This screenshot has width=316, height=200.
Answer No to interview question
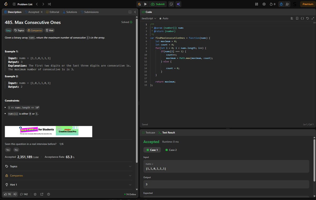[16, 150]
